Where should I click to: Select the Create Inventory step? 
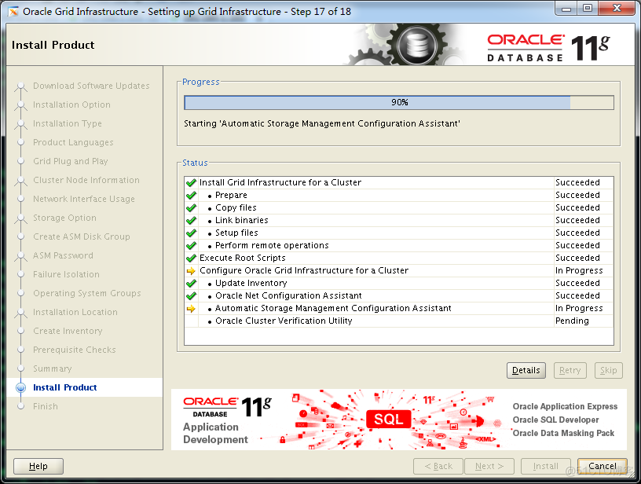(x=68, y=331)
